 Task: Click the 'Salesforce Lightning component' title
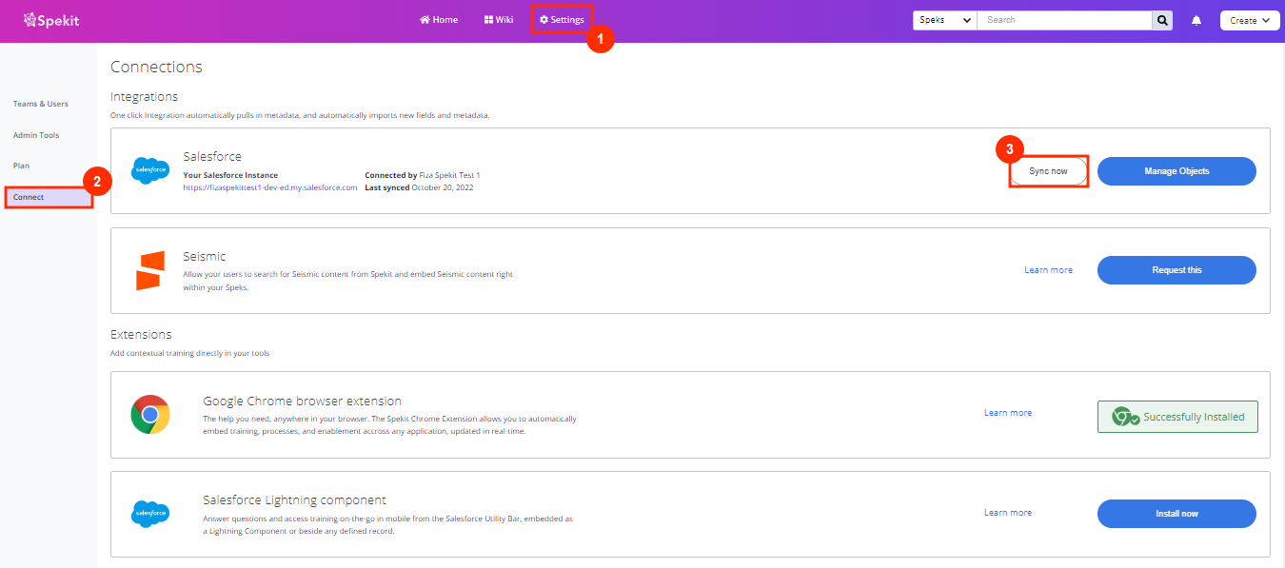point(294,500)
